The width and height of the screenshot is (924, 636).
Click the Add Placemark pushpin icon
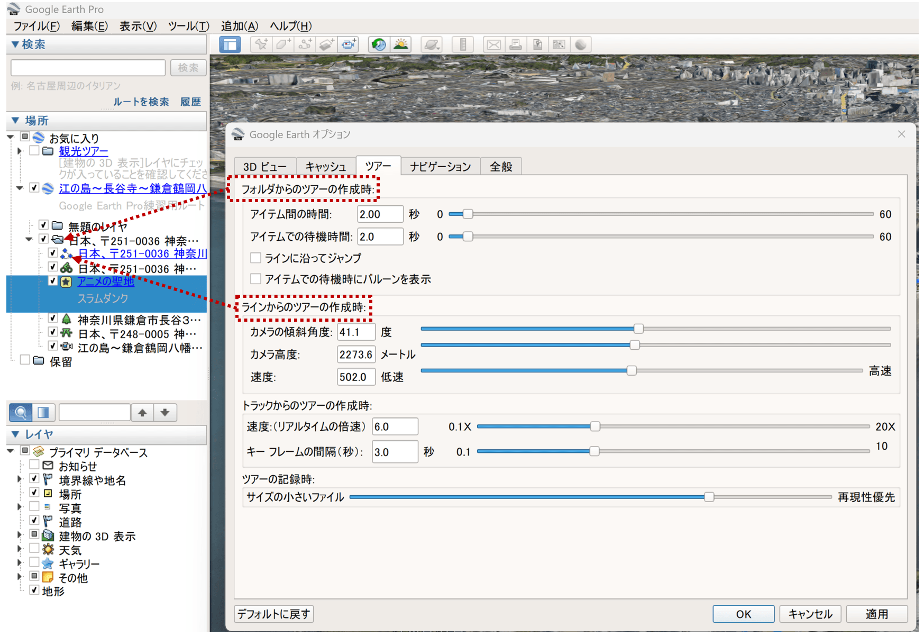(x=261, y=45)
